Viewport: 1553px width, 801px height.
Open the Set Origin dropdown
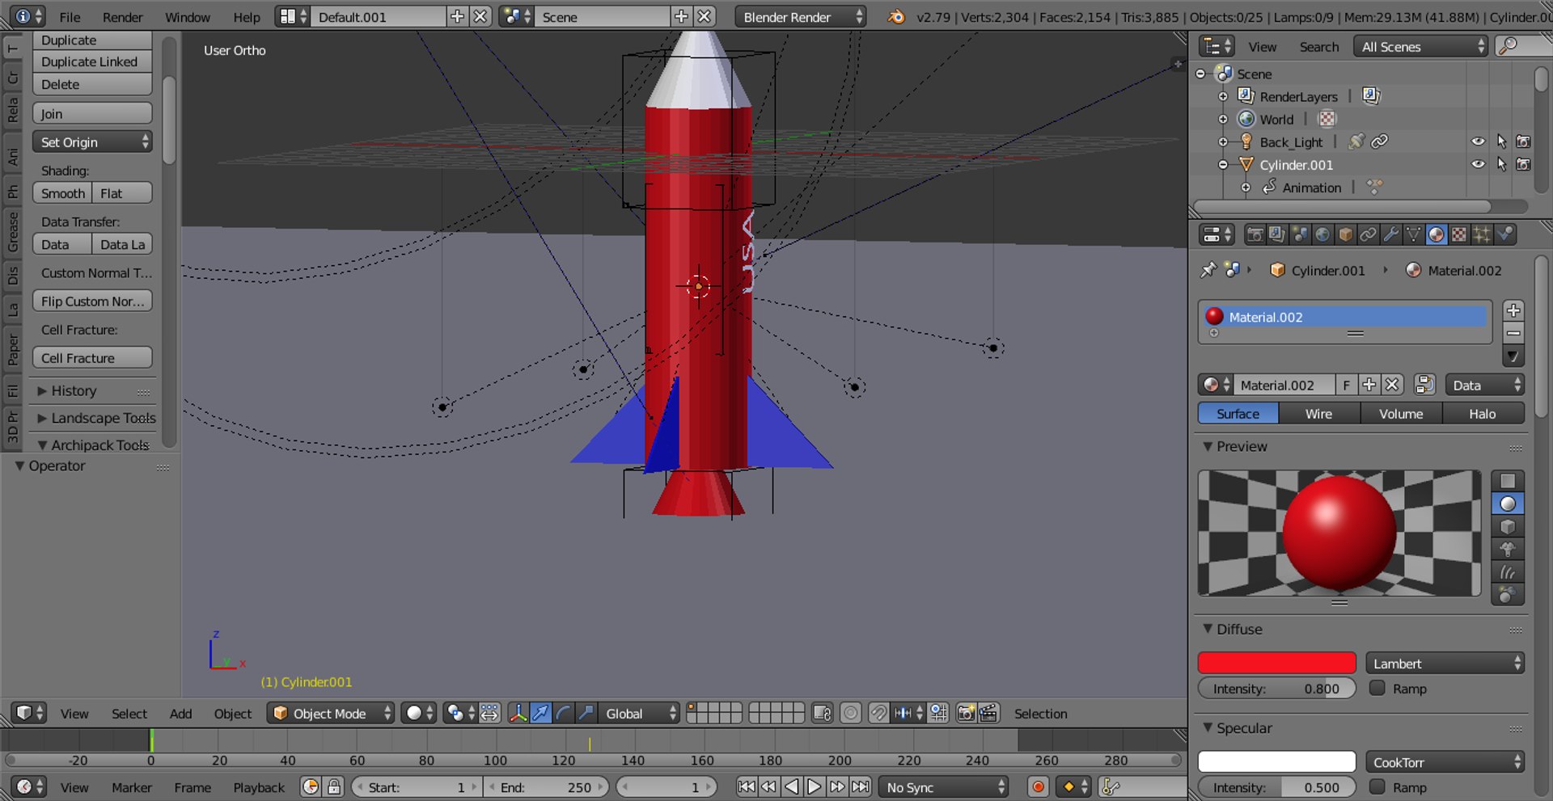click(x=92, y=141)
